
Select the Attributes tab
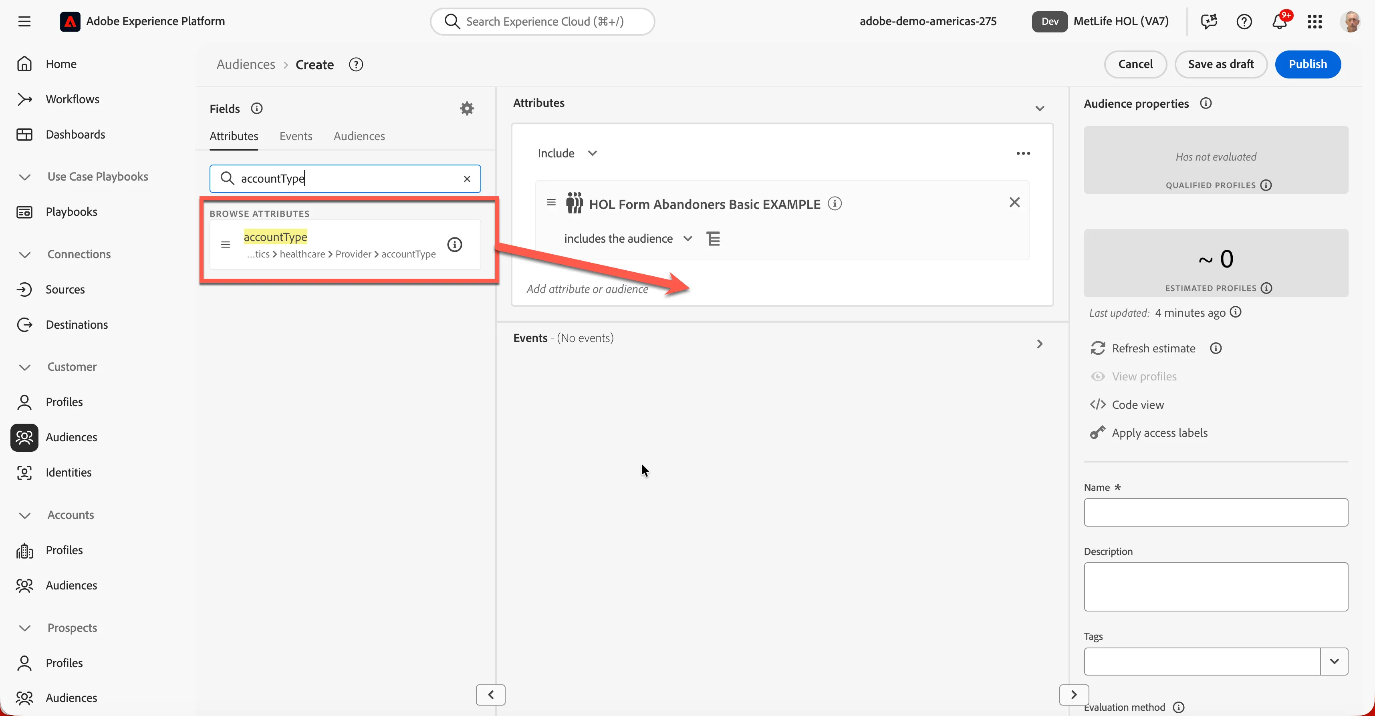click(x=234, y=136)
